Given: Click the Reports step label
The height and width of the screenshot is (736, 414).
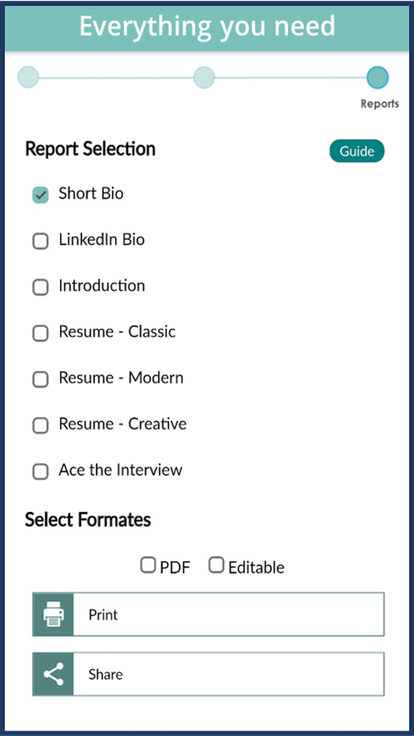Looking at the screenshot, I should [x=380, y=104].
